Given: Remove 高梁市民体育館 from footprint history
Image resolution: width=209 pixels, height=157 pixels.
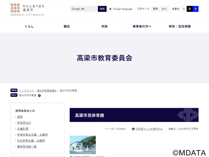Looking at the screenshot, I should click(x=39, y=96).
